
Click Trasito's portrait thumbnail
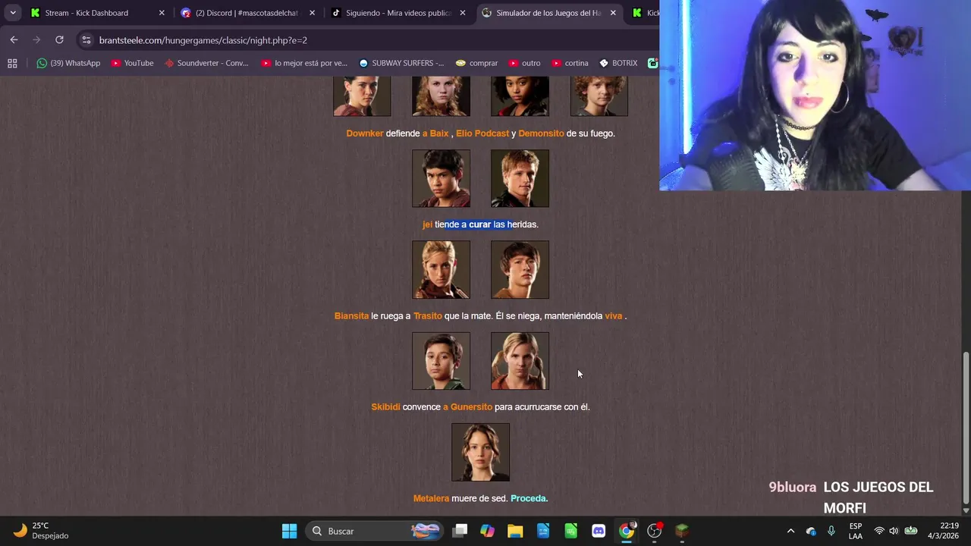point(520,269)
